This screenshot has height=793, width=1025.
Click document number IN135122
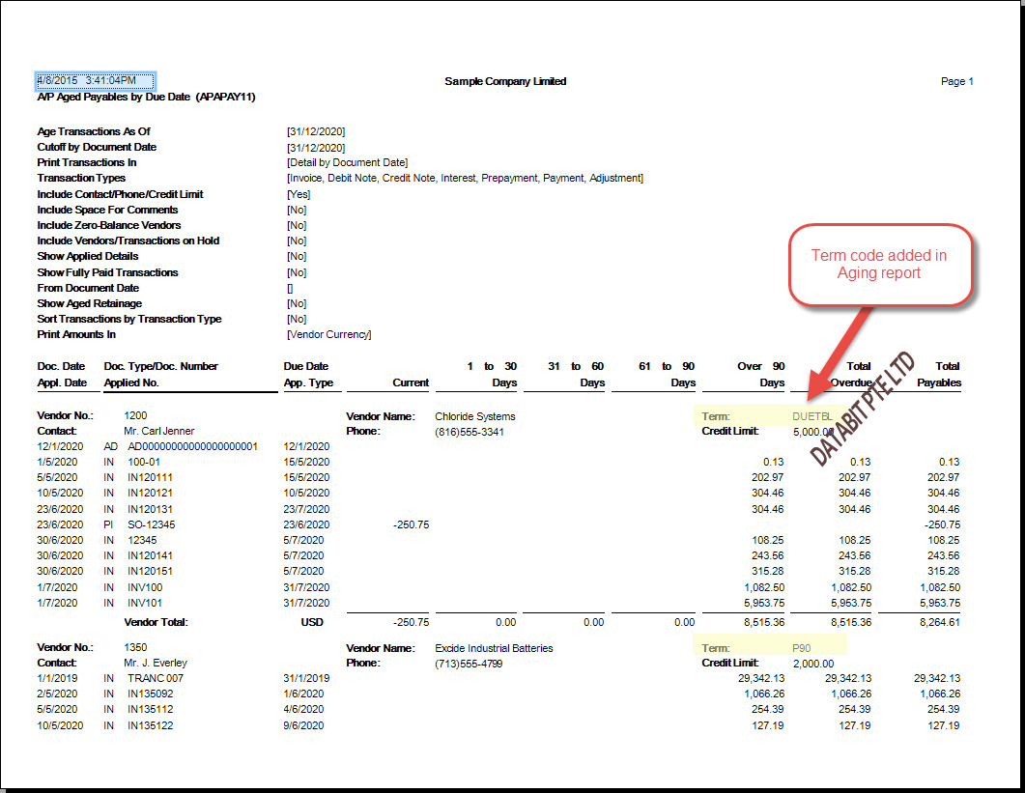151,725
